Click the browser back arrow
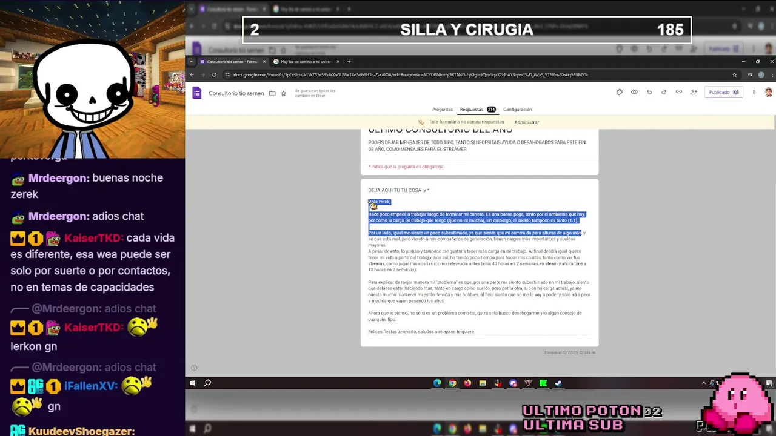This screenshot has height=436, width=776. pos(192,74)
